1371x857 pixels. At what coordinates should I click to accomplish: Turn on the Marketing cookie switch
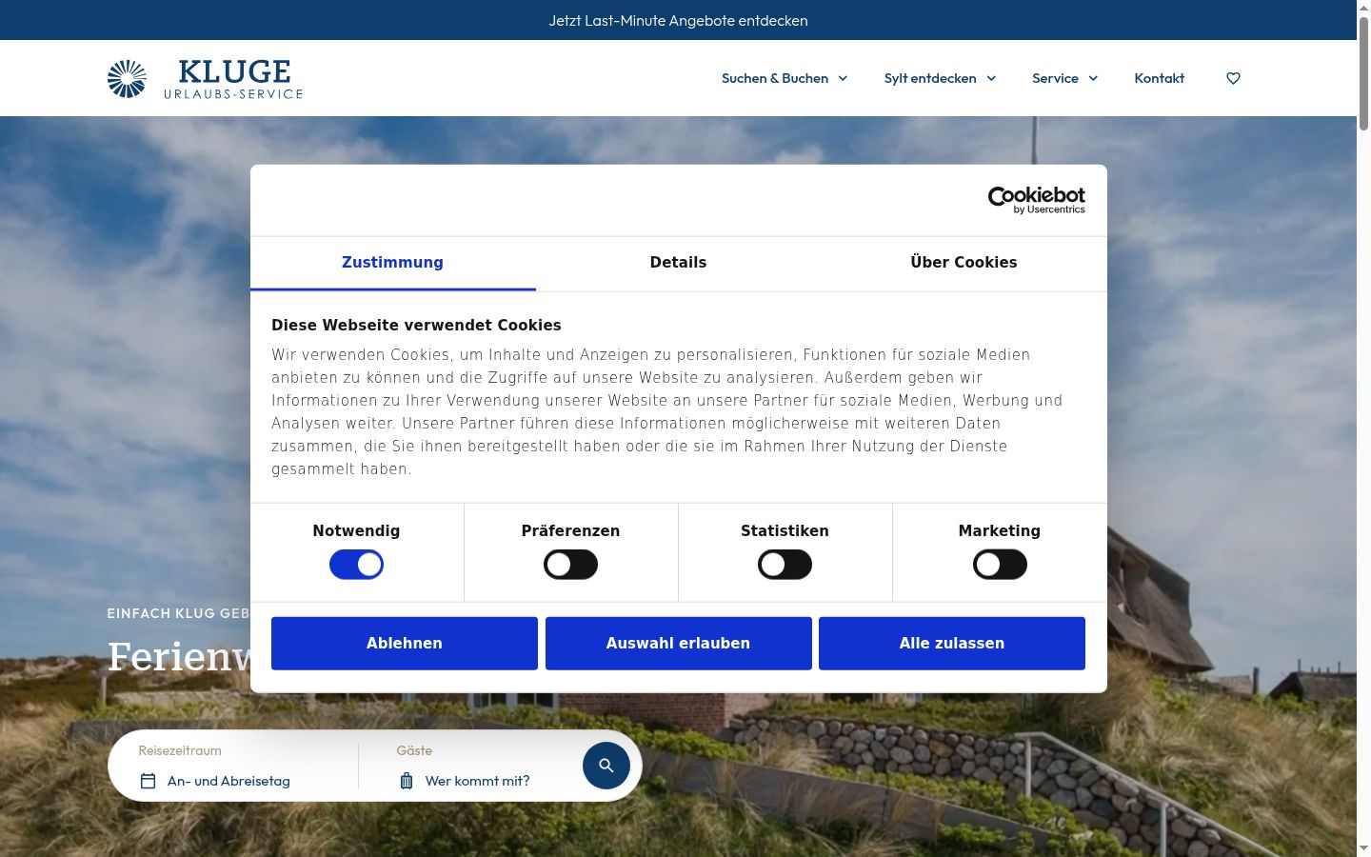(1000, 565)
